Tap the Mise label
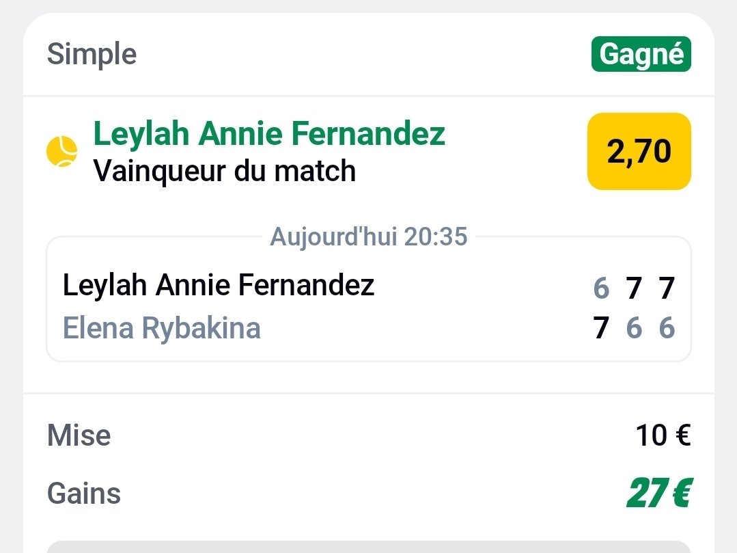The width and height of the screenshot is (737, 553). [x=79, y=435]
